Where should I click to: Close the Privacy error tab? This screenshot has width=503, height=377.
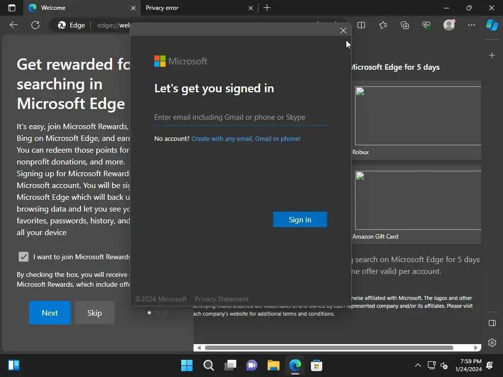[x=251, y=8]
